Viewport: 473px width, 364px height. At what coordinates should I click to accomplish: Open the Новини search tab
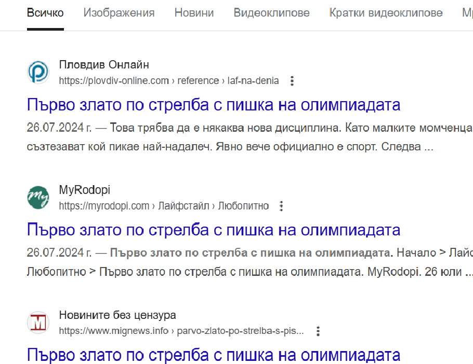tap(194, 13)
